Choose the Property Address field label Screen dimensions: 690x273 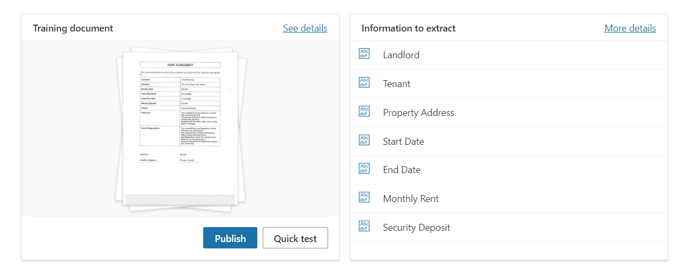coord(418,113)
